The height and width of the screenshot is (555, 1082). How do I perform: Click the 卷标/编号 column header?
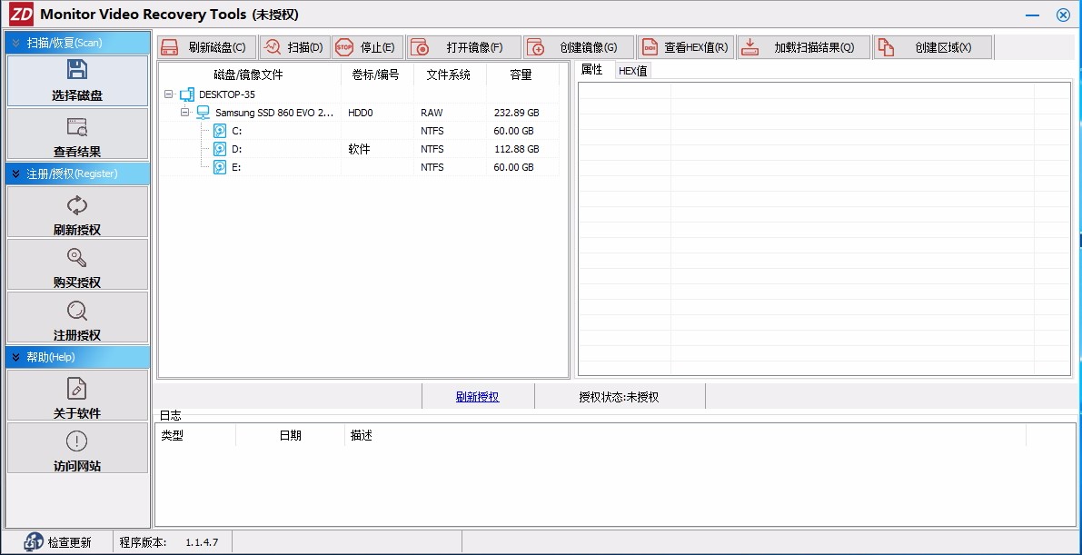pos(375,74)
